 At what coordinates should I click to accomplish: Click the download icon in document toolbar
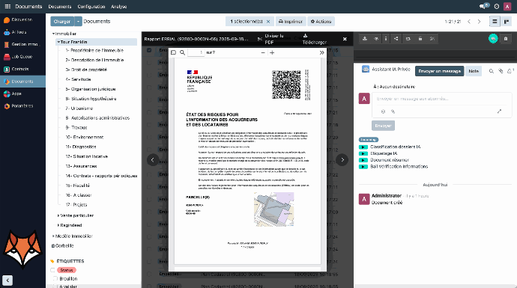[x=365, y=39]
